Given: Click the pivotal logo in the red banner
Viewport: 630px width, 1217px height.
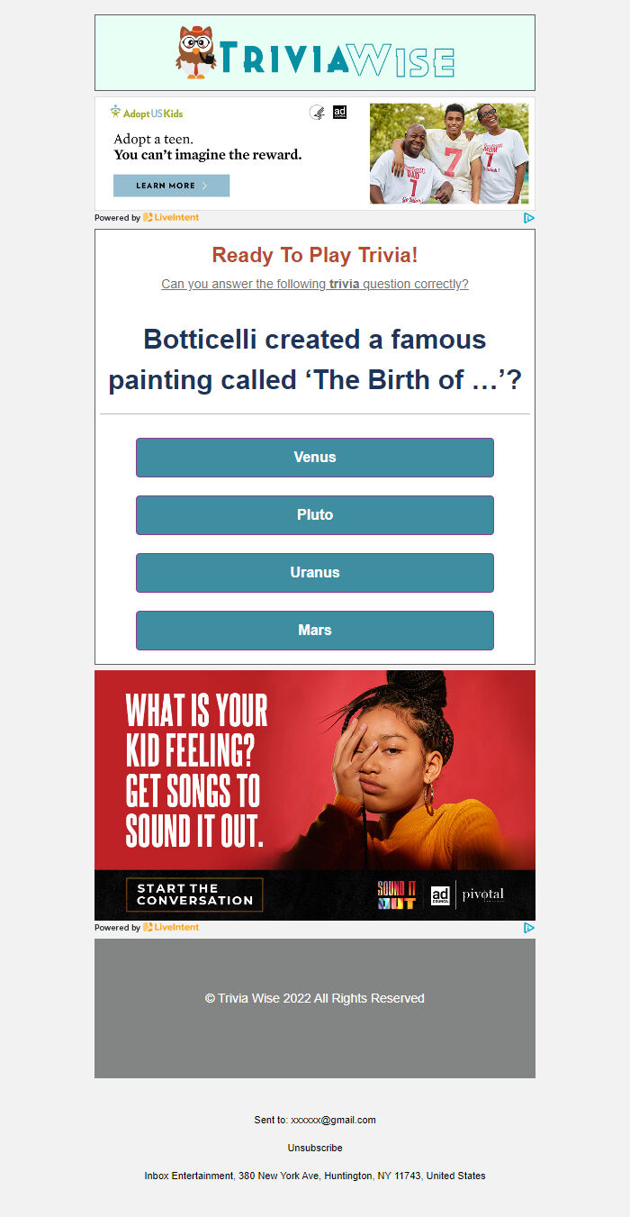Looking at the screenshot, I should (x=483, y=895).
